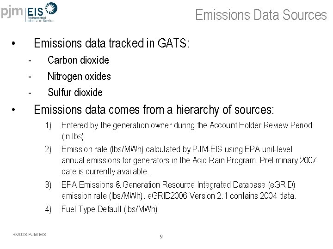Click the 'Carbon dioxide' list item
This screenshot has height=249, width=333.
[78, 60]
